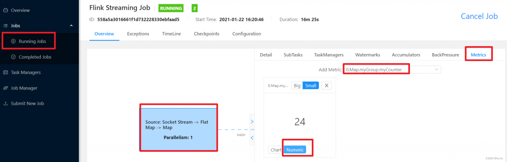This screenshot has width=507, height=162.
Task: Open the Accumulators tab
Action: point(406,55)
